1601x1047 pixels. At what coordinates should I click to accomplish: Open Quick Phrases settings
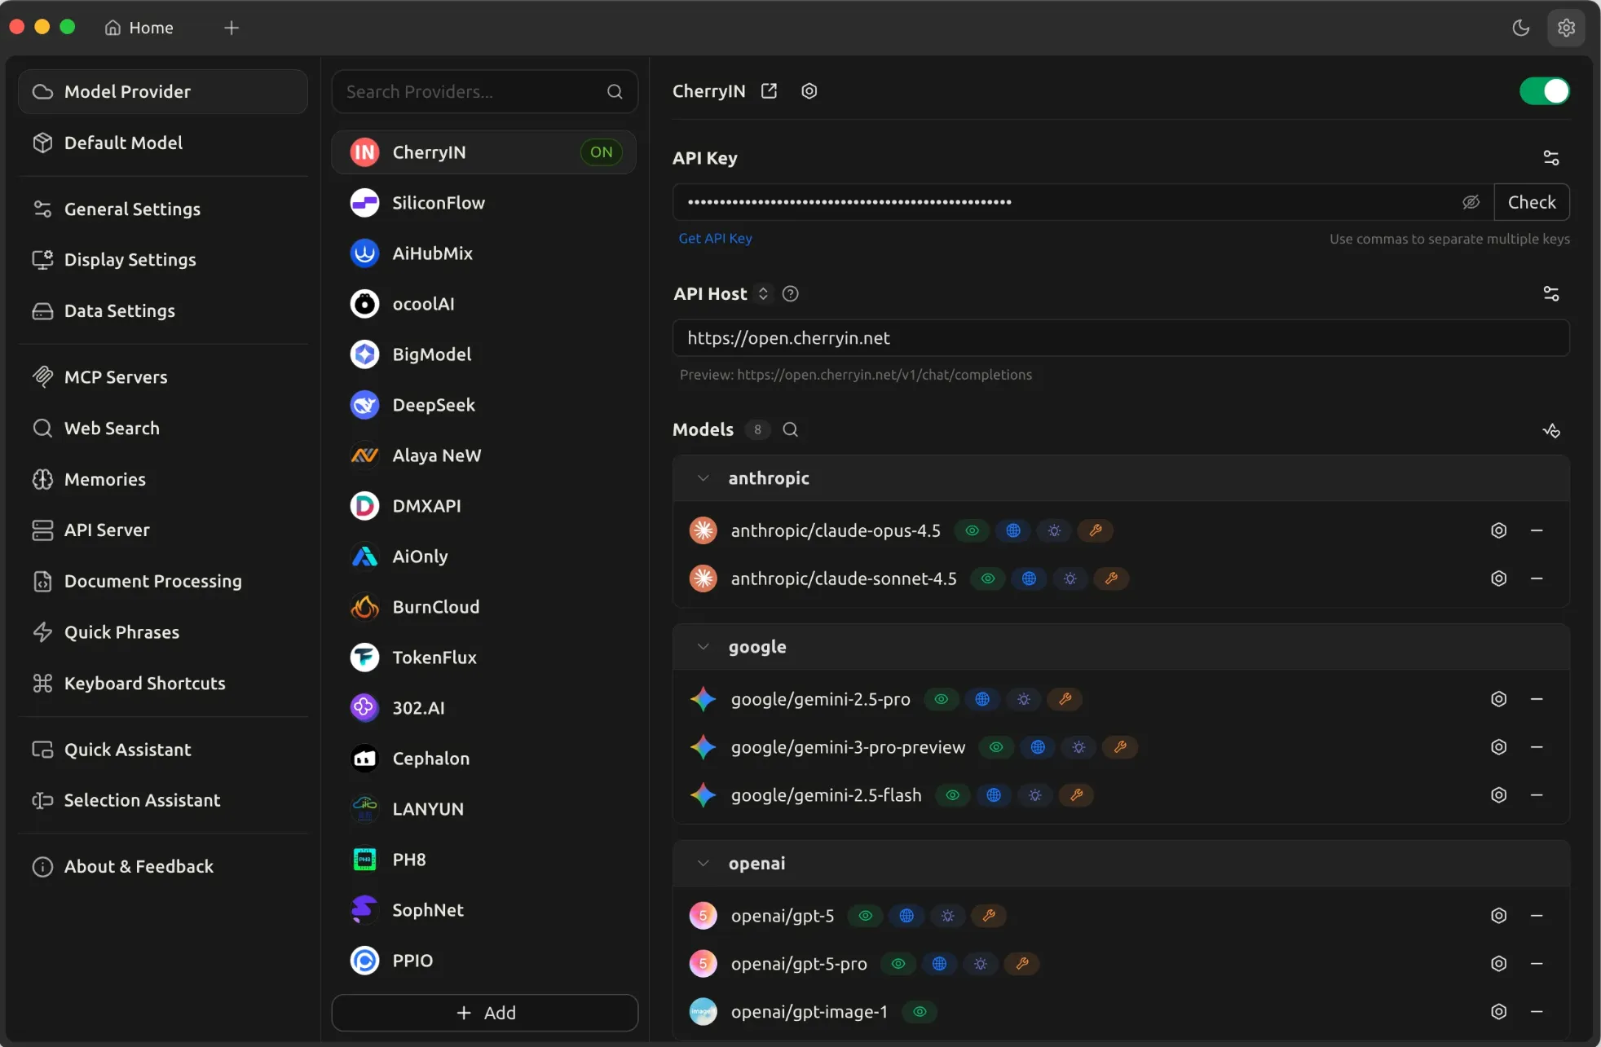[163, 632]
